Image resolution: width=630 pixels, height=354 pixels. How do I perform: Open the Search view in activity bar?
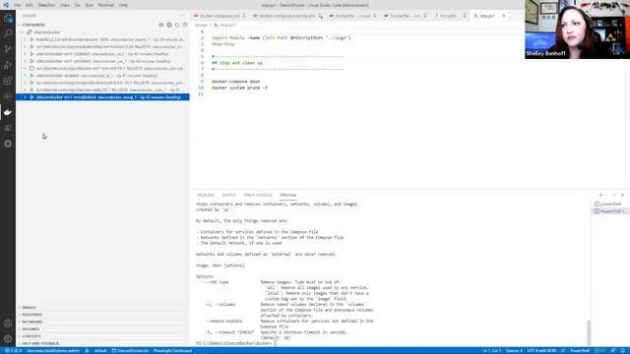point(8,33)
